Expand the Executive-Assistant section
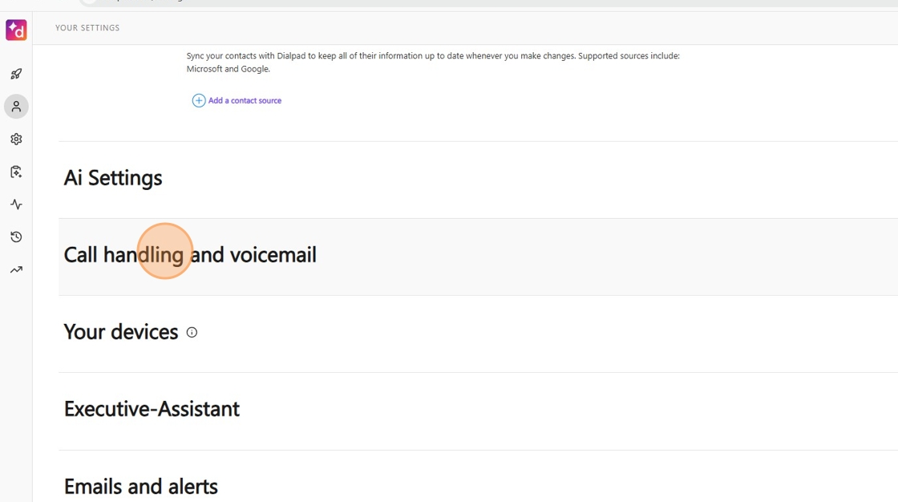Viewport: 898px width, 502px height. pyautogui.click(x=152, y=409)
